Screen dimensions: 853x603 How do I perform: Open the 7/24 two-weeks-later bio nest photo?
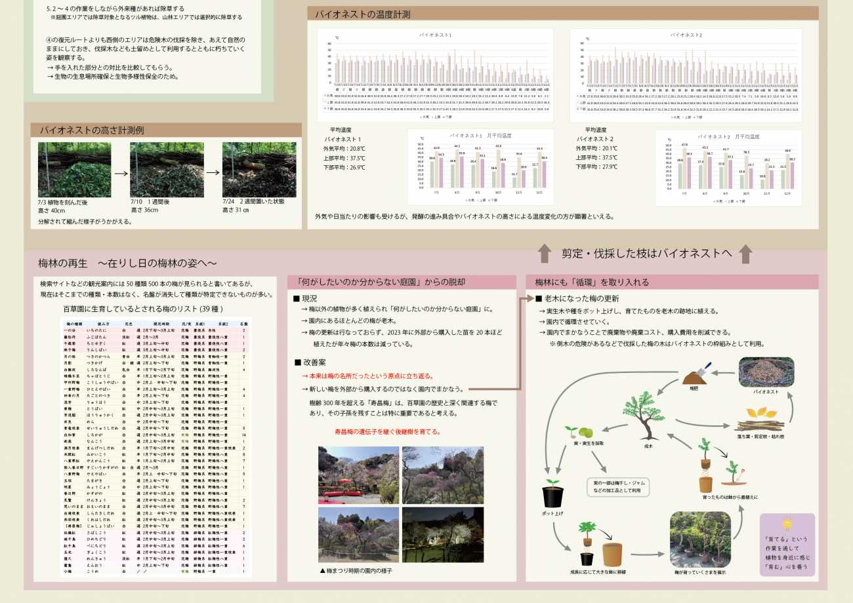pyautogui.click(x=259, y=170)
